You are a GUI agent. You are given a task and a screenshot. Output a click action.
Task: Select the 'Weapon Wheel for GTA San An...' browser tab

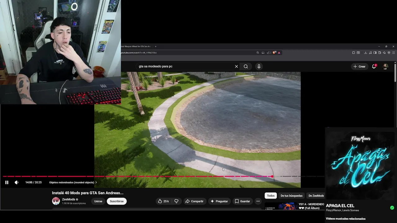pos(136,46)
